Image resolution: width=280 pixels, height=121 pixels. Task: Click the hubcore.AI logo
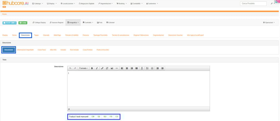tap(15, 3)
